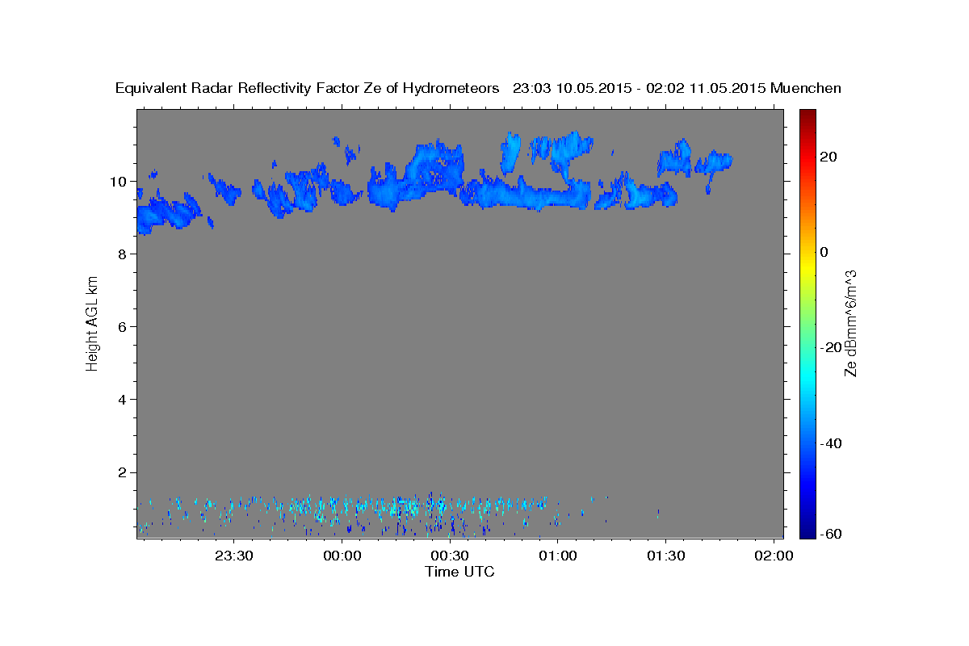Click the plot title text
Viewport: 969px width, 646px height.
(x=478, y=89)
